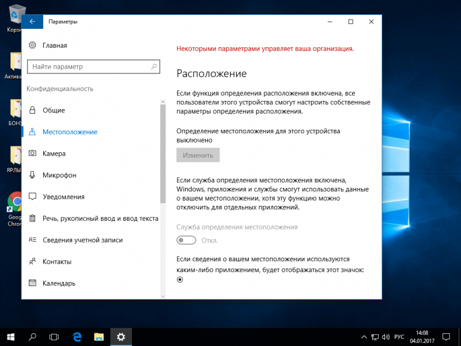Click the people icon beside Контакты
Image resolution: width=461 pixels, height=346 pixels.
pyautogui.click(x=32, y=262)
